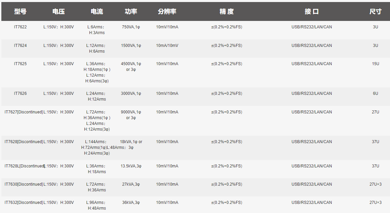This screenshot has width=390, height=213.
Task: Click the current cell in the IT7625 row
Action: (x=97, y=72)
